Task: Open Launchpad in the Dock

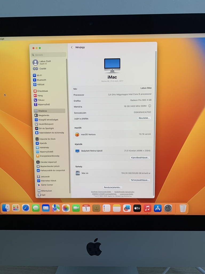Action: click(16, 208)
